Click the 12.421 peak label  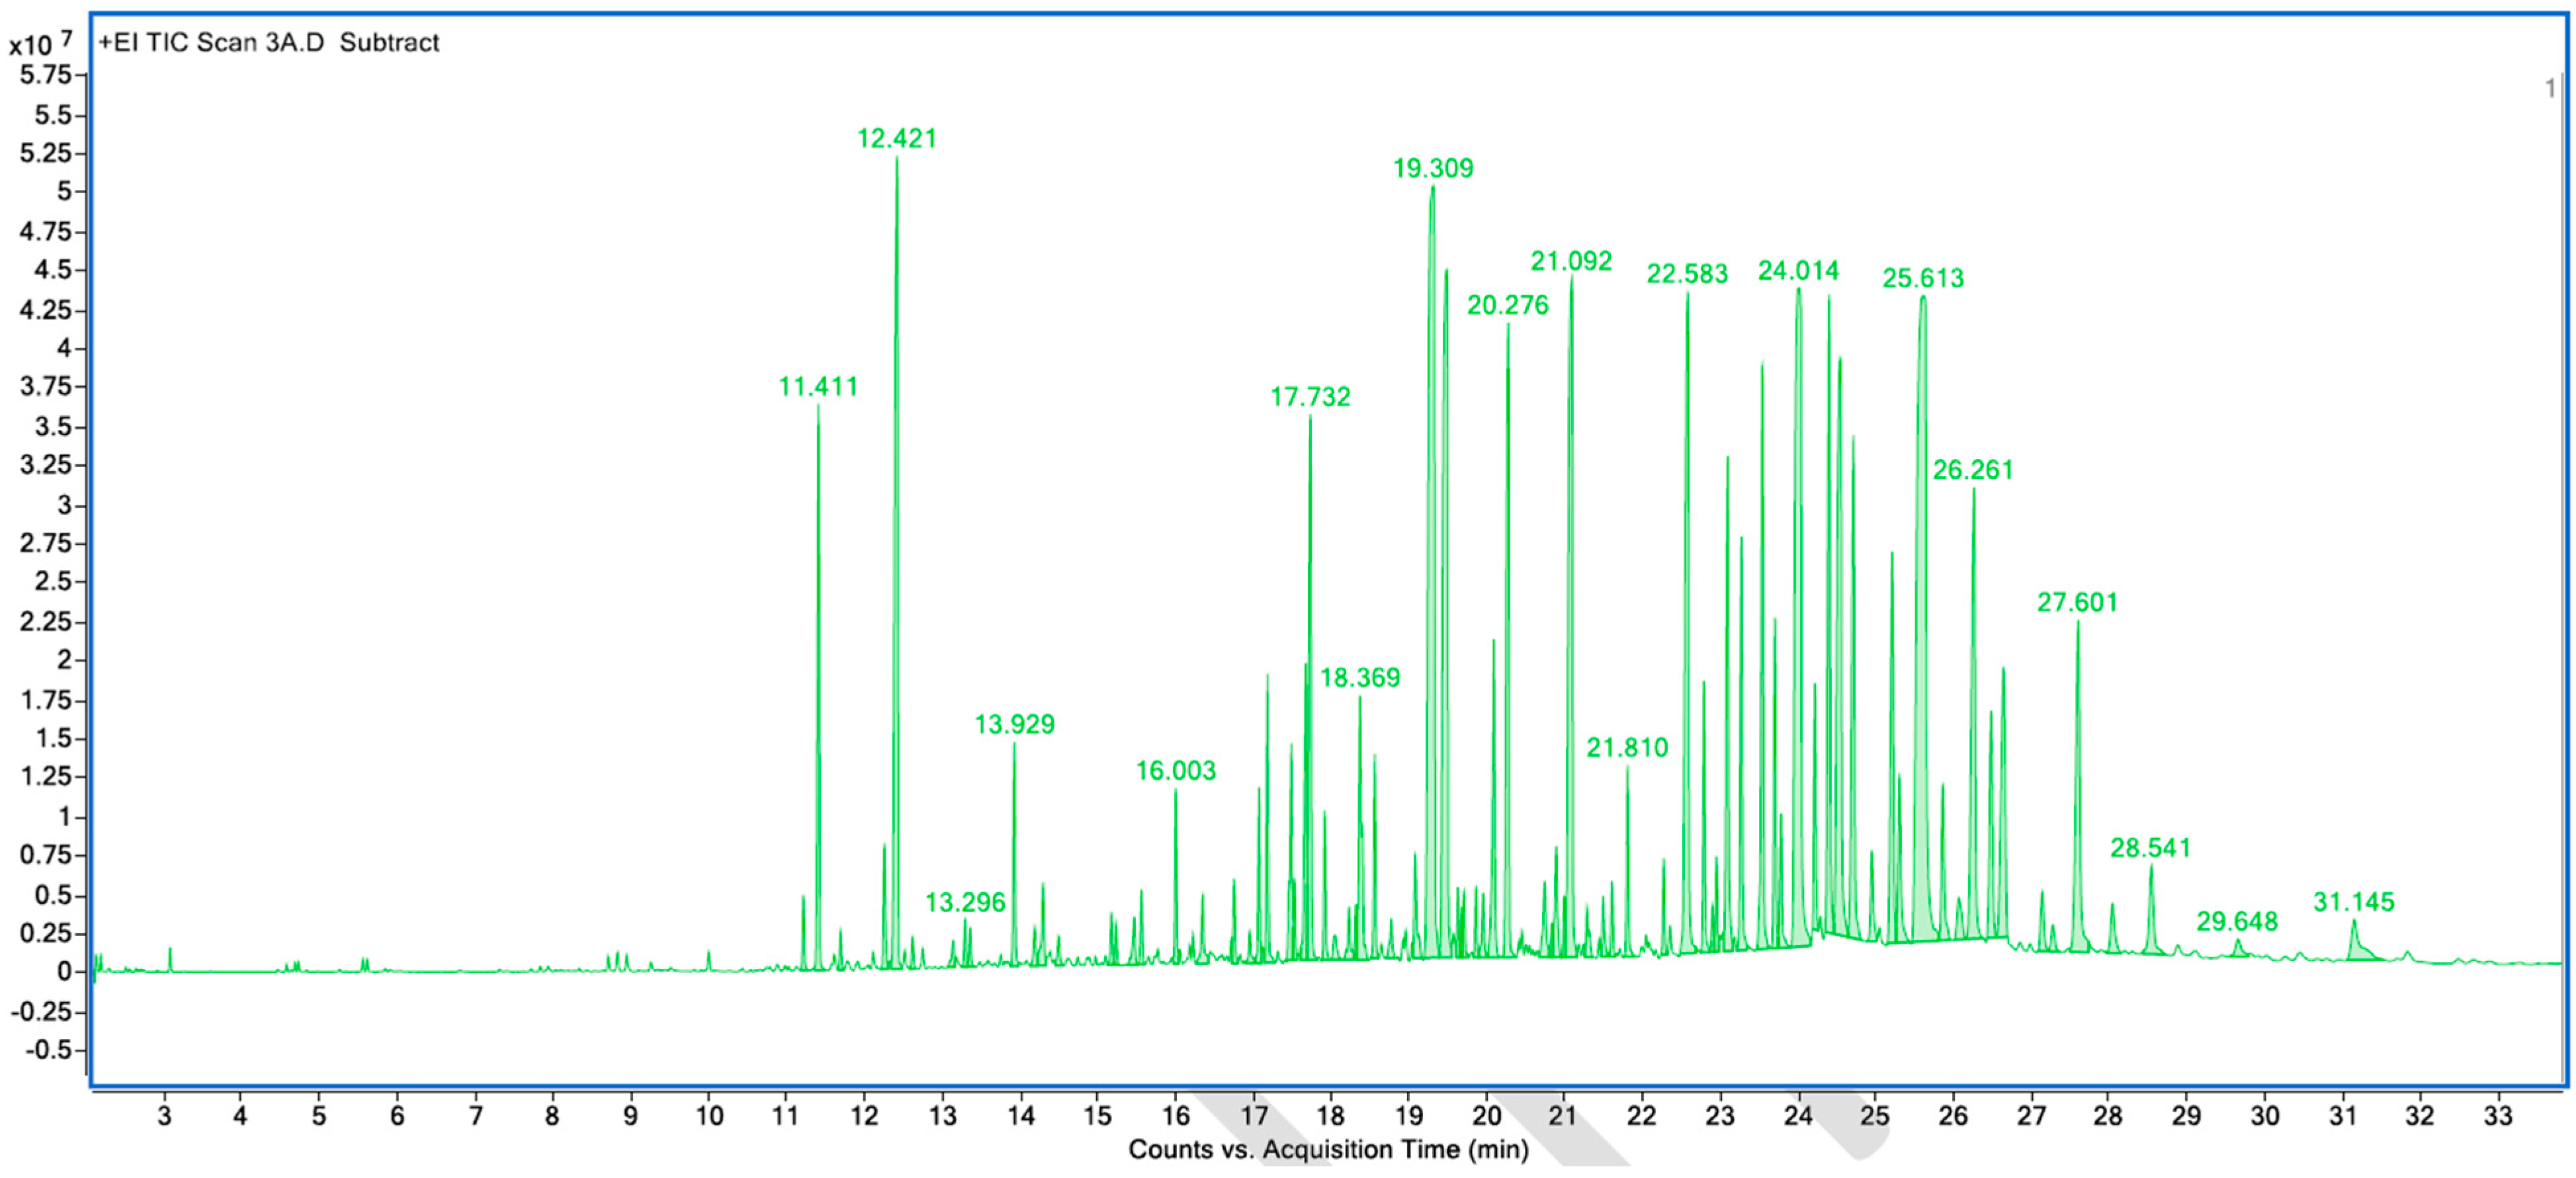click(x=896, y=139)
